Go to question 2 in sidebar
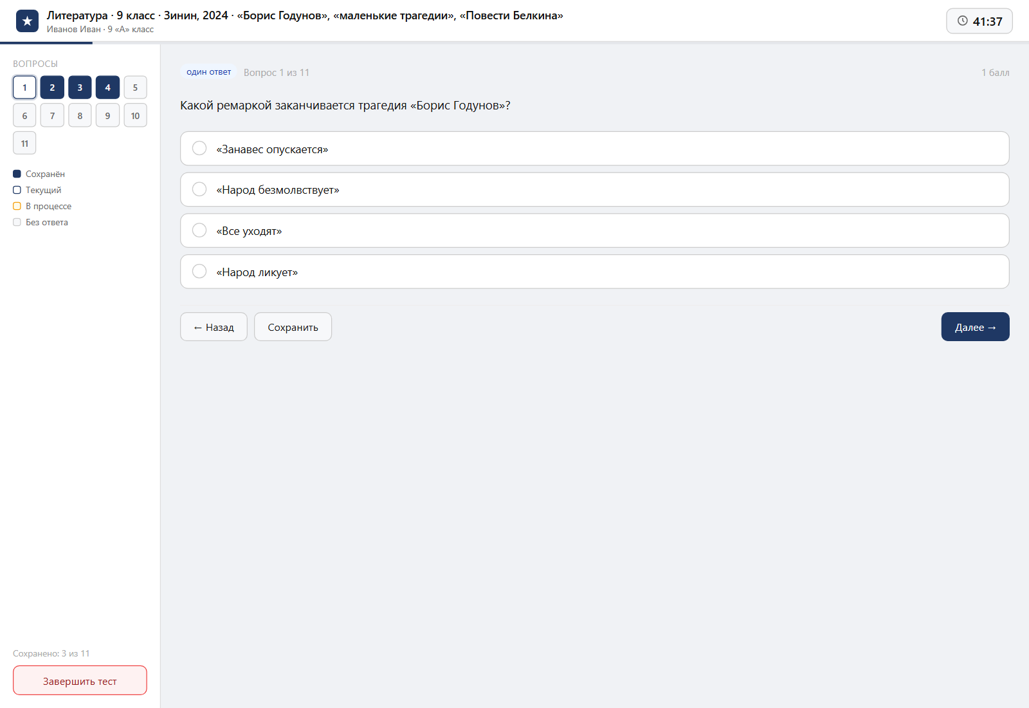This screenshot has width=1029, height=708. [x=52, y=88]
